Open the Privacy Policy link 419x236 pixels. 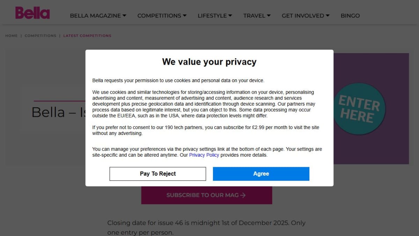(204, 155)
